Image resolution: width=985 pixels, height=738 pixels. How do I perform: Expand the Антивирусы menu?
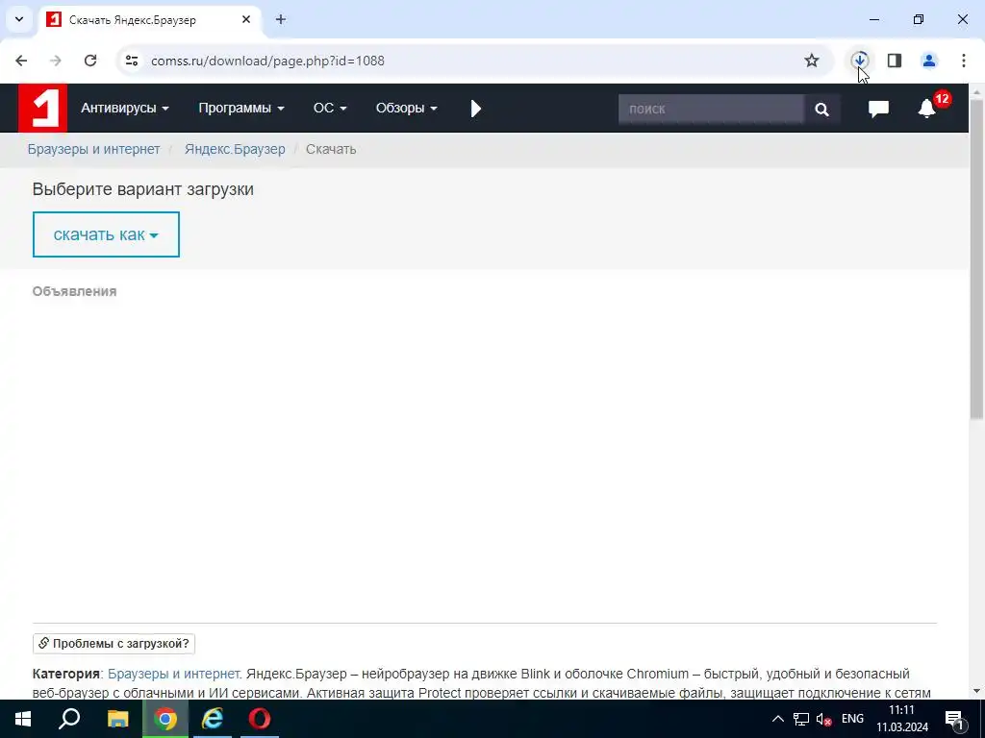point(125,108)
